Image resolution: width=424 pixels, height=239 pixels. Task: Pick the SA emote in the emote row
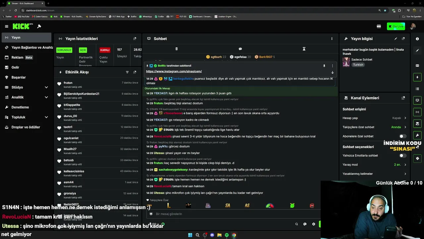tap(228, 205)
